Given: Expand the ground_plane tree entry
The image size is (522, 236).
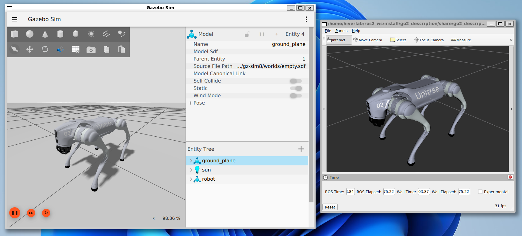Looking at the screenshot, I should click(191, 161).
